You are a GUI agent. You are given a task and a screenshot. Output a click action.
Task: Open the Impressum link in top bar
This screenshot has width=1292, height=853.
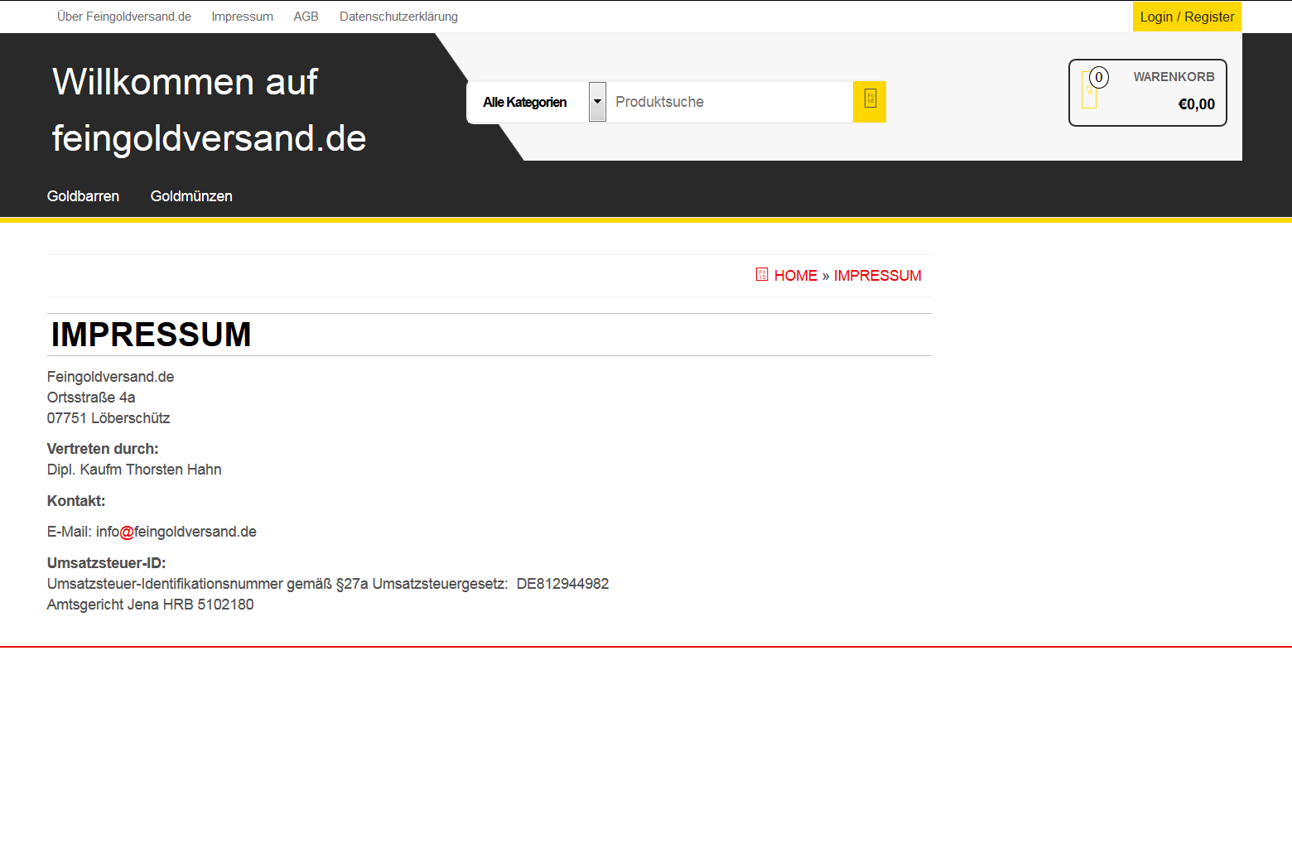pyautogui.click(x=243, y=17)
